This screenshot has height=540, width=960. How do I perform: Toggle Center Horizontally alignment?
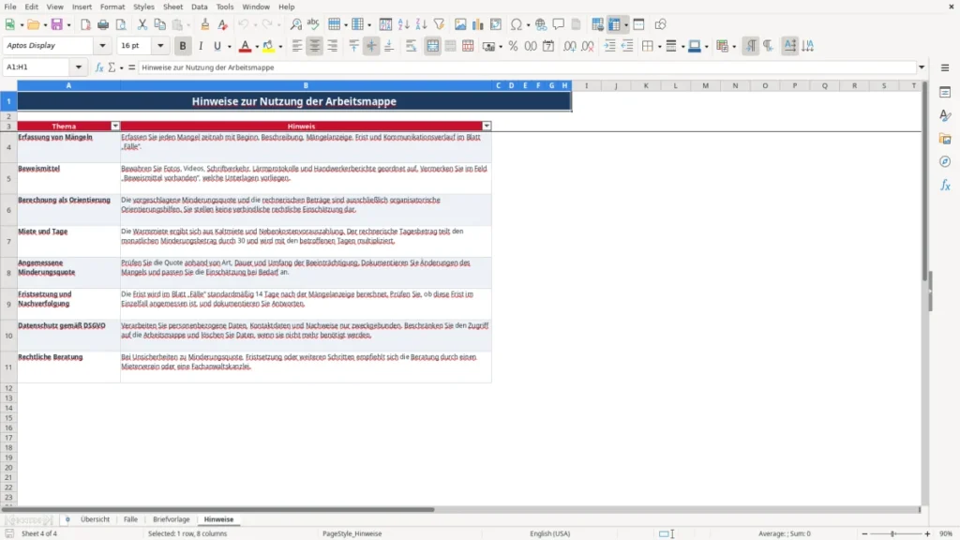click(315, 46)
